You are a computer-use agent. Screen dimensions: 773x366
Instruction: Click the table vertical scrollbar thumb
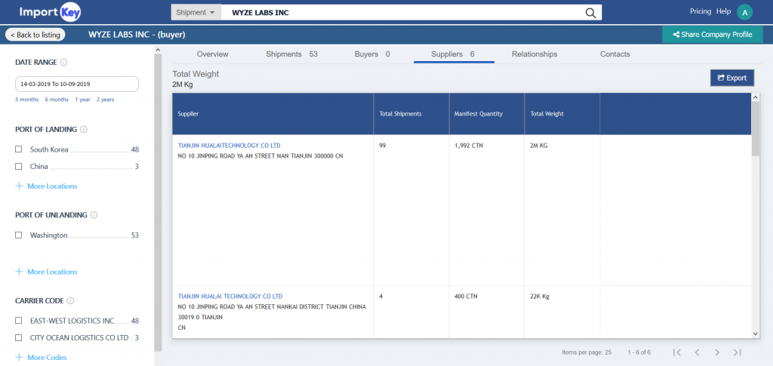pyautogui.click(x=756, y=129)
